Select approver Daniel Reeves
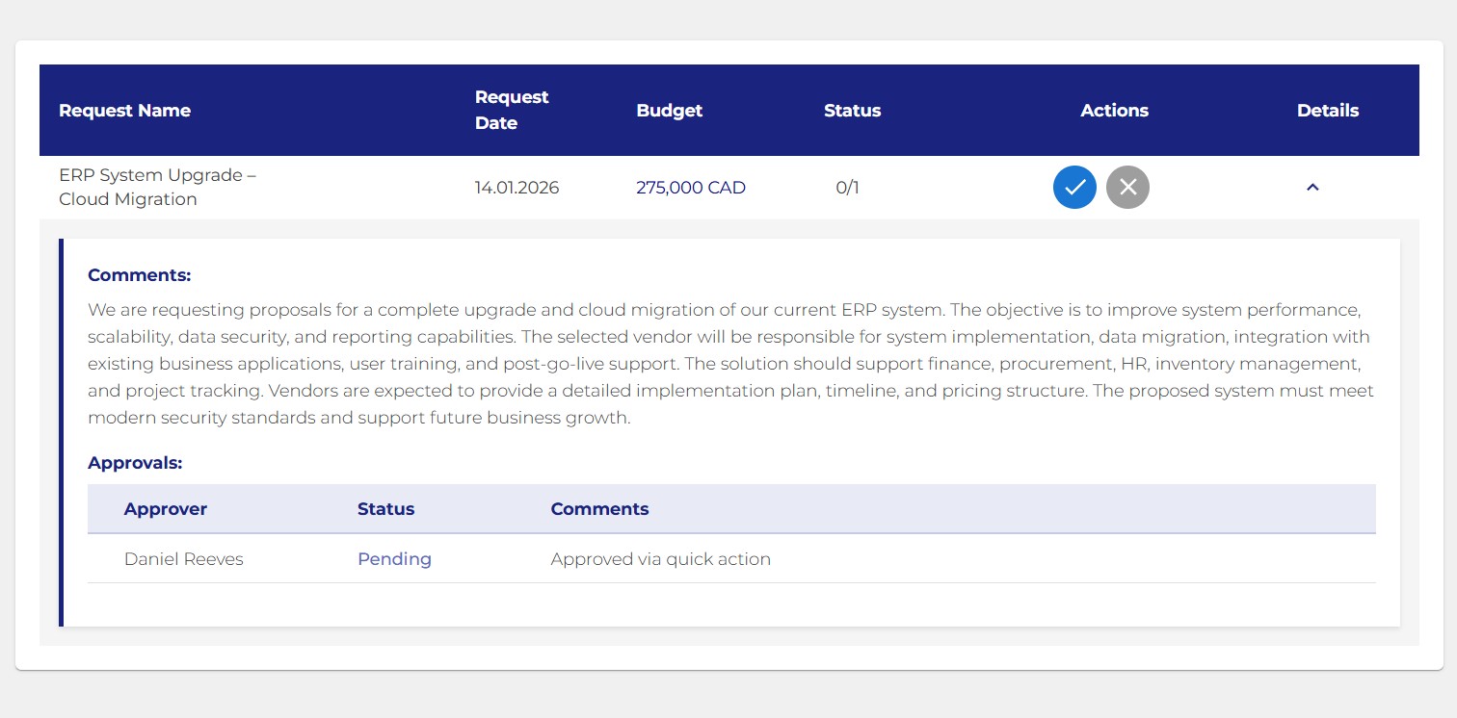The image size is (1457, 718). (183, 559)
